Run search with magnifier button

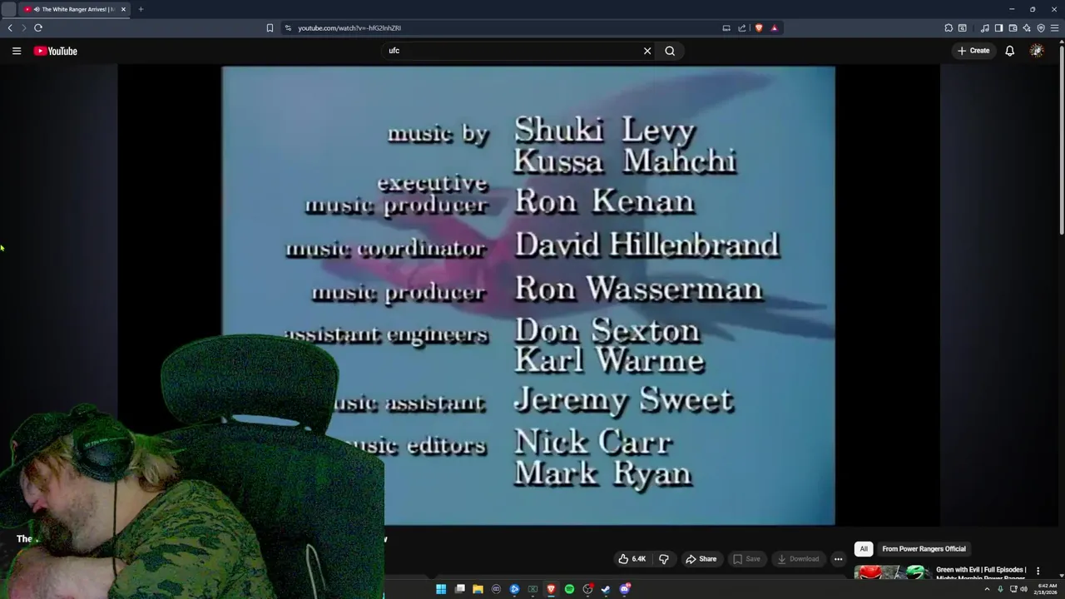pos(670,51)
